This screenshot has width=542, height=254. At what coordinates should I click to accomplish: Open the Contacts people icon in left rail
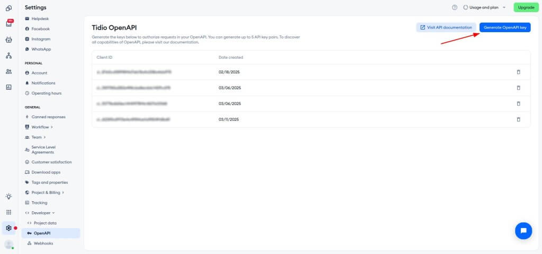9,71
